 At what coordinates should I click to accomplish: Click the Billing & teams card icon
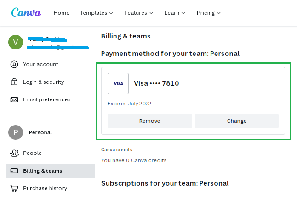(x=14, y=171)
